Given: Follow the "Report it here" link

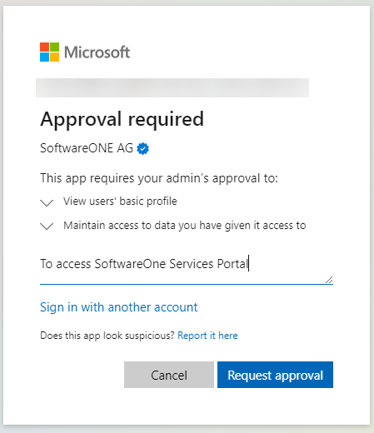Looking at the screenshot, I should point(207,336).
